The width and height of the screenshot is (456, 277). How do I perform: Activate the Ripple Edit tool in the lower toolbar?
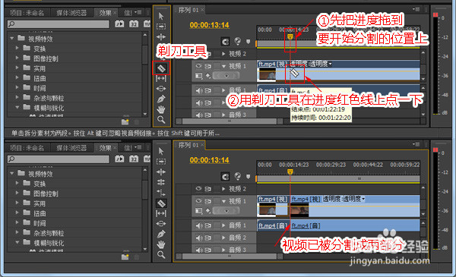tap(161, 172)
